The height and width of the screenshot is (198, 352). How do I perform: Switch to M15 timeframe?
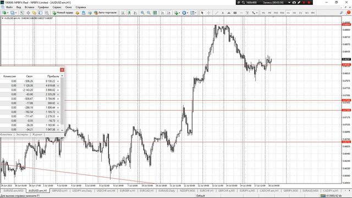[276, 13]
